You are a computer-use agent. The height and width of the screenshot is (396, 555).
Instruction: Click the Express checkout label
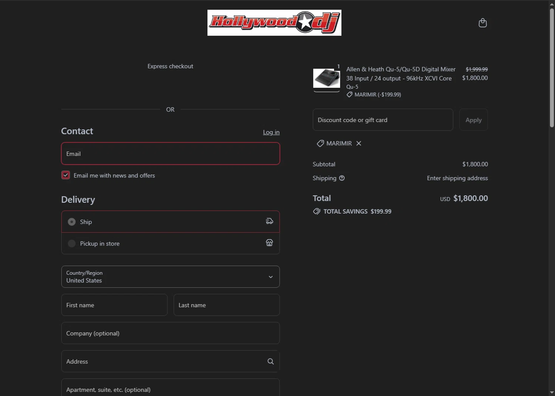(x=170, y=66)
